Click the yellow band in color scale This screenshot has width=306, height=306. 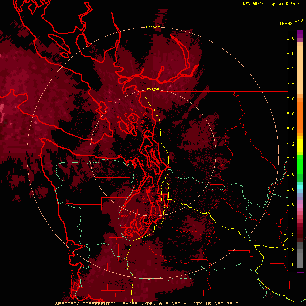(300, 146)
